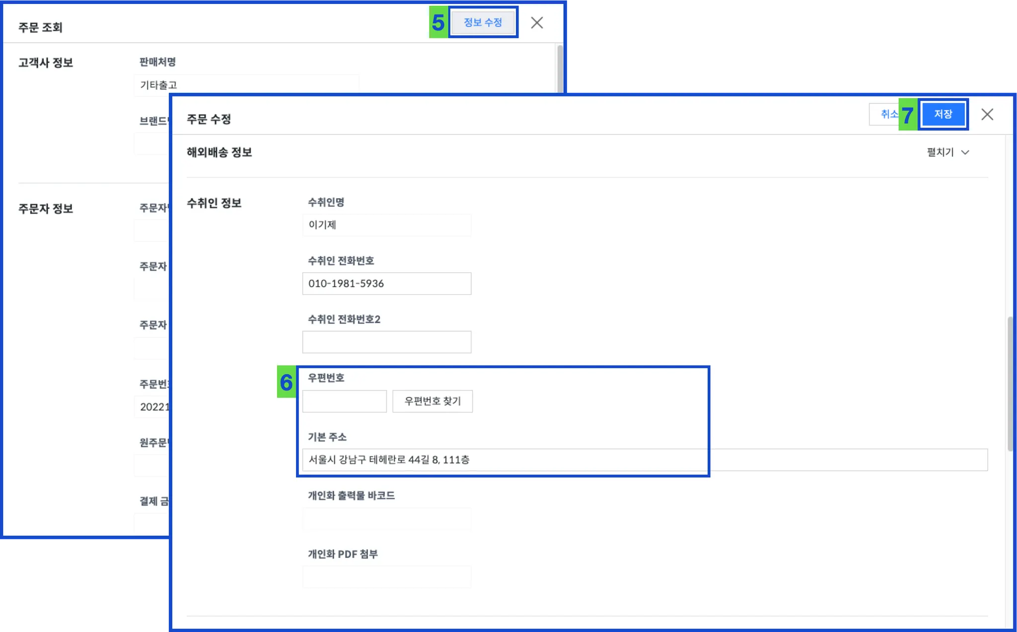This screenshot has width=1017, height=632.
Task: Click the 주문 수정 dialog scrollbar thumb
Action: click(1010, 383)
